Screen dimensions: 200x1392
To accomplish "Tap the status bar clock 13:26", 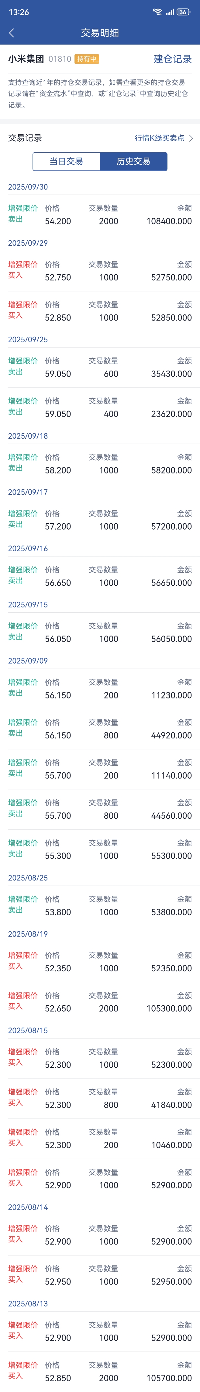I will [19, 12].
